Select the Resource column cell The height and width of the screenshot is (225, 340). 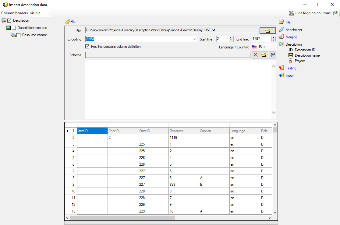point(184,131)
